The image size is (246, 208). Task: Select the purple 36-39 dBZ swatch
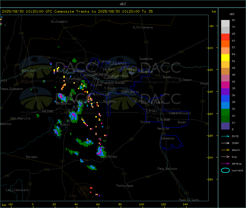click(225, 92)
